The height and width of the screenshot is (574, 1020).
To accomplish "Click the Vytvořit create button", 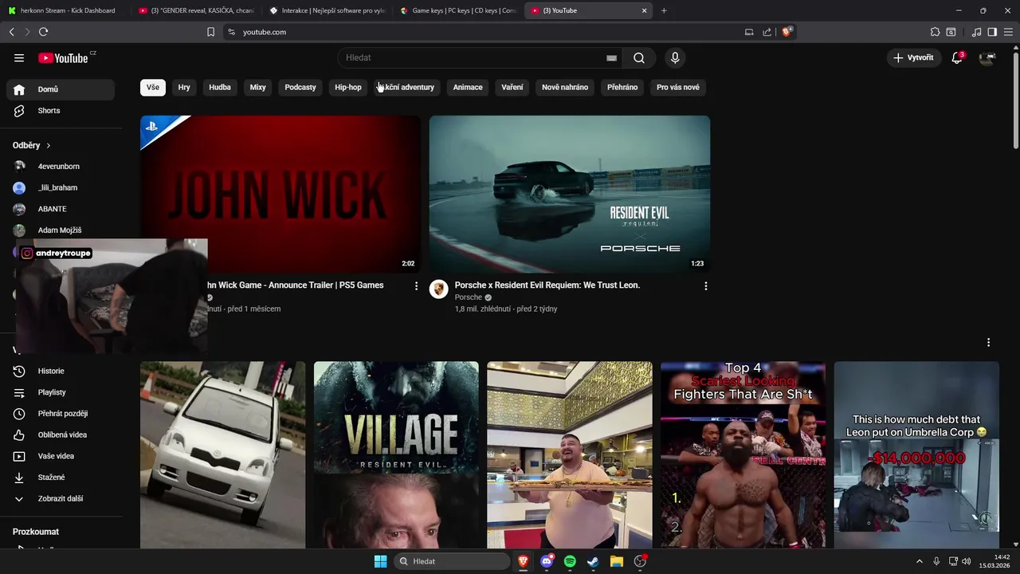I will point(913,57).
